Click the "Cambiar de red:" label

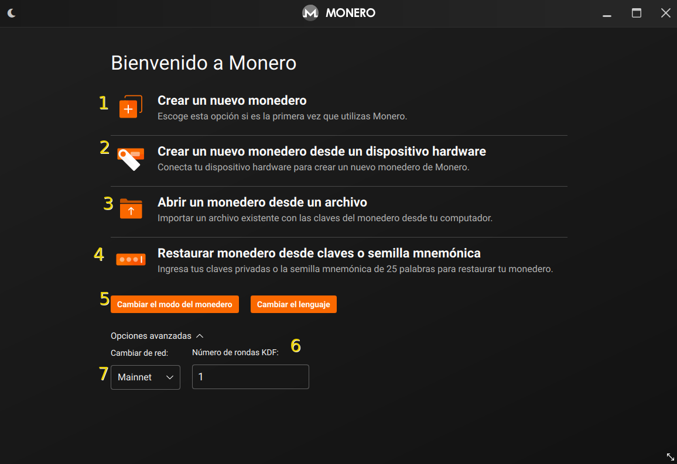(x=139, y=353)
